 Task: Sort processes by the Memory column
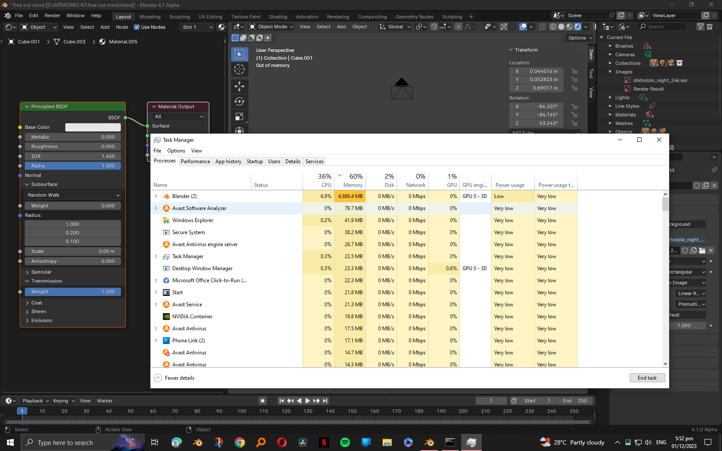350,180
